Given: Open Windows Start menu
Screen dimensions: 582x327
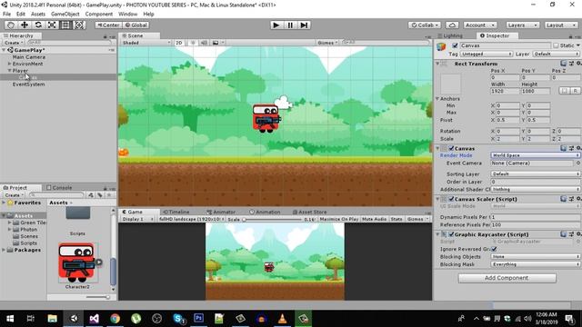Looking at the screenshot, I should tap(10, 319).
